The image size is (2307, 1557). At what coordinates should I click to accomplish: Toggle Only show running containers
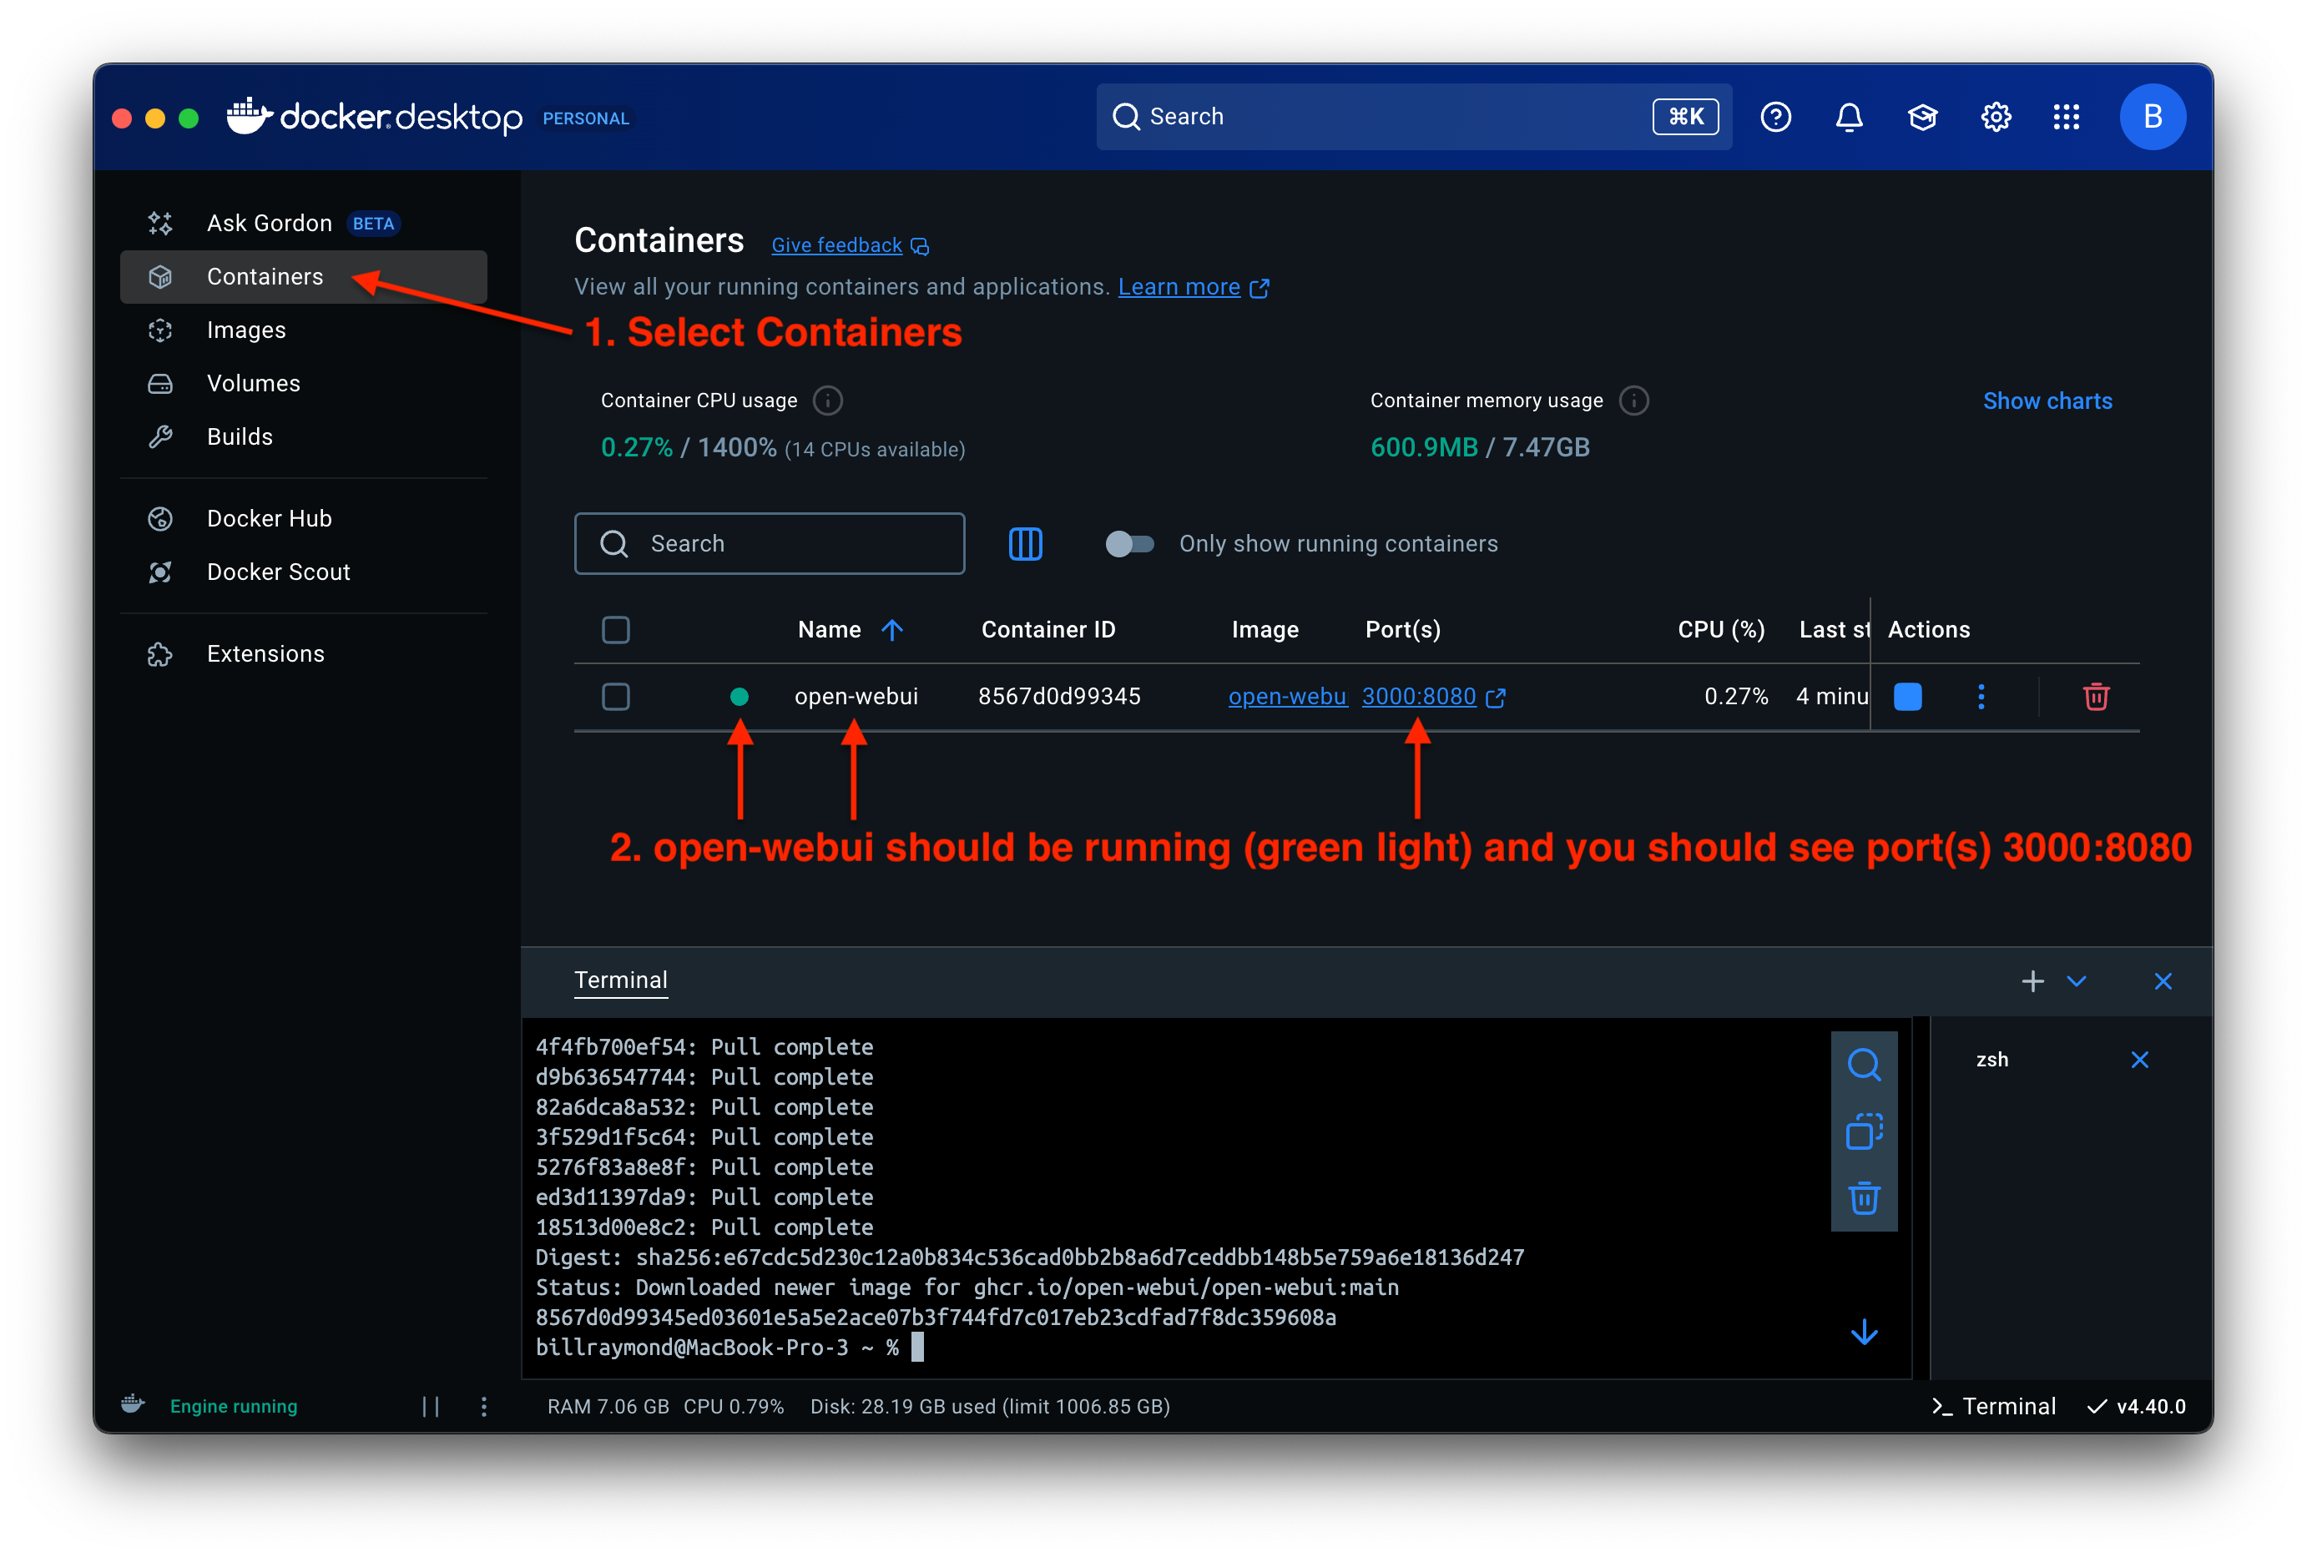point(1129,544)
